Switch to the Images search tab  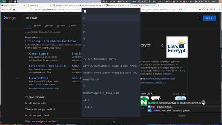pos(49,26)
